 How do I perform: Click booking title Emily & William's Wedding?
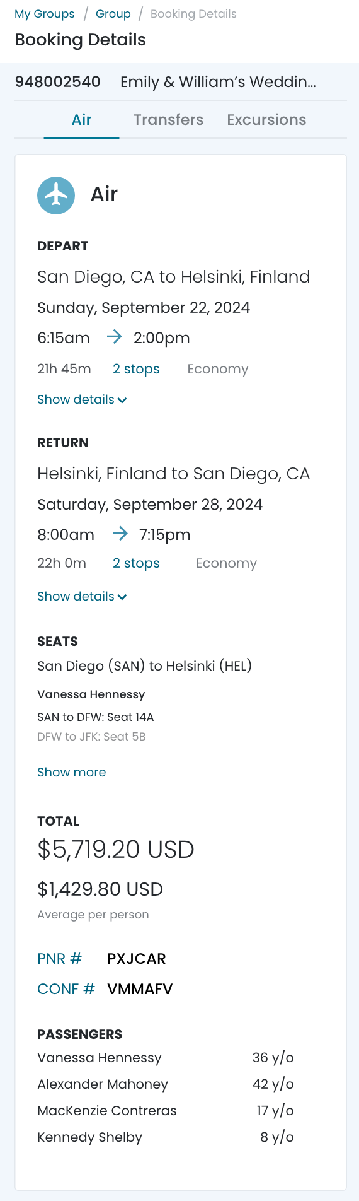[218, 82]
